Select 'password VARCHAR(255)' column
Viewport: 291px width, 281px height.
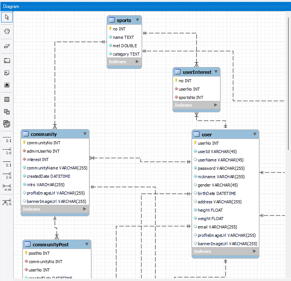click(225, 168)
